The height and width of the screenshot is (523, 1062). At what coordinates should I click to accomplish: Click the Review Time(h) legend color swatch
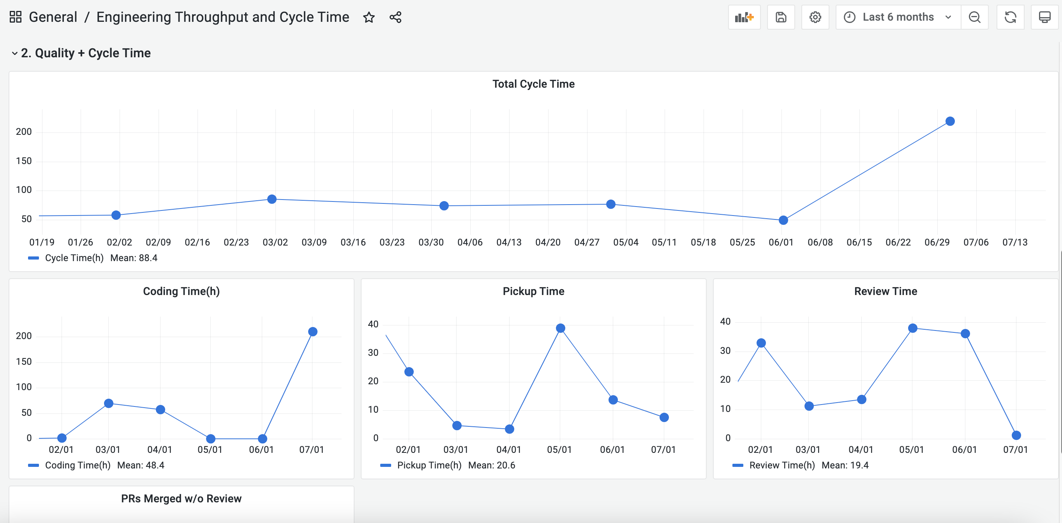coord(737,465)
